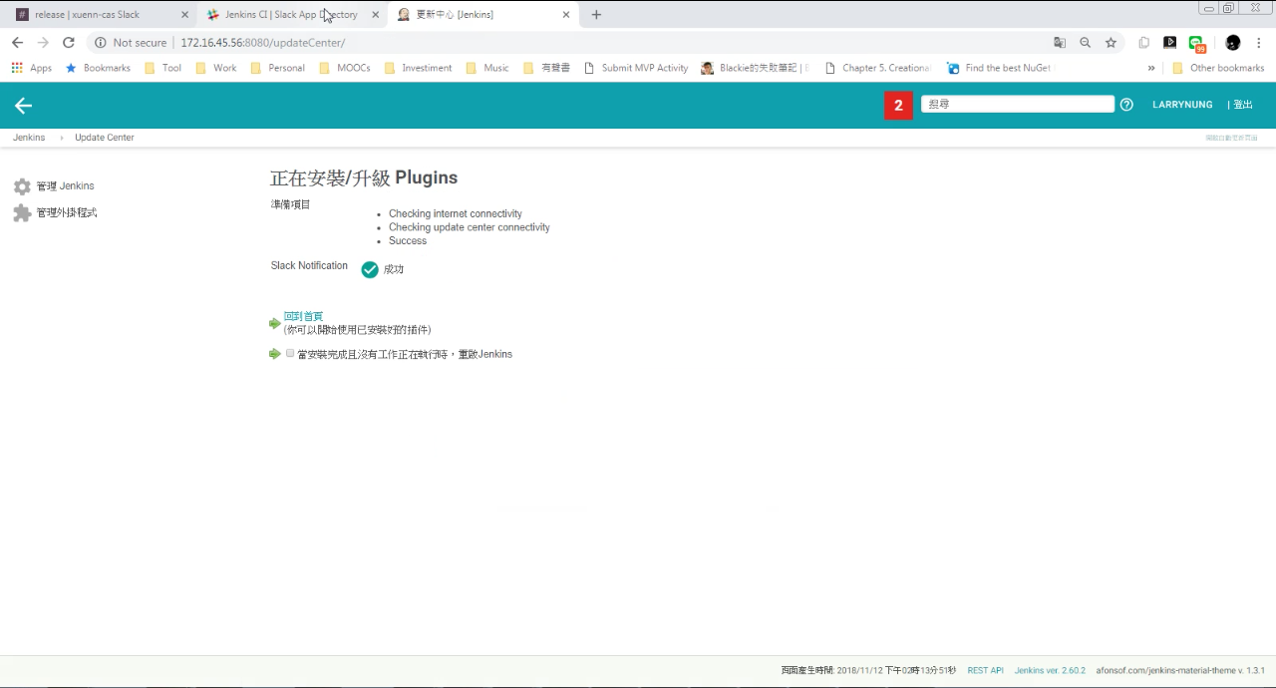Click the Not secure info icon
Screen dimensions: 1276x688
[x=100, y=43]
